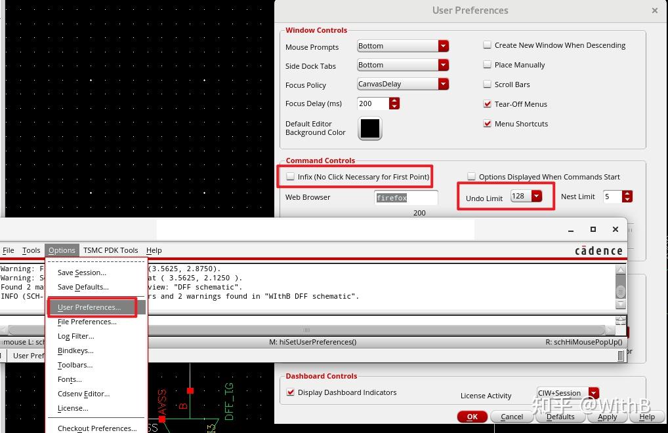Choose Bindkeys from the Options menu
The height and width of the screenshot is (433, 668).
(x=75, y=350)
